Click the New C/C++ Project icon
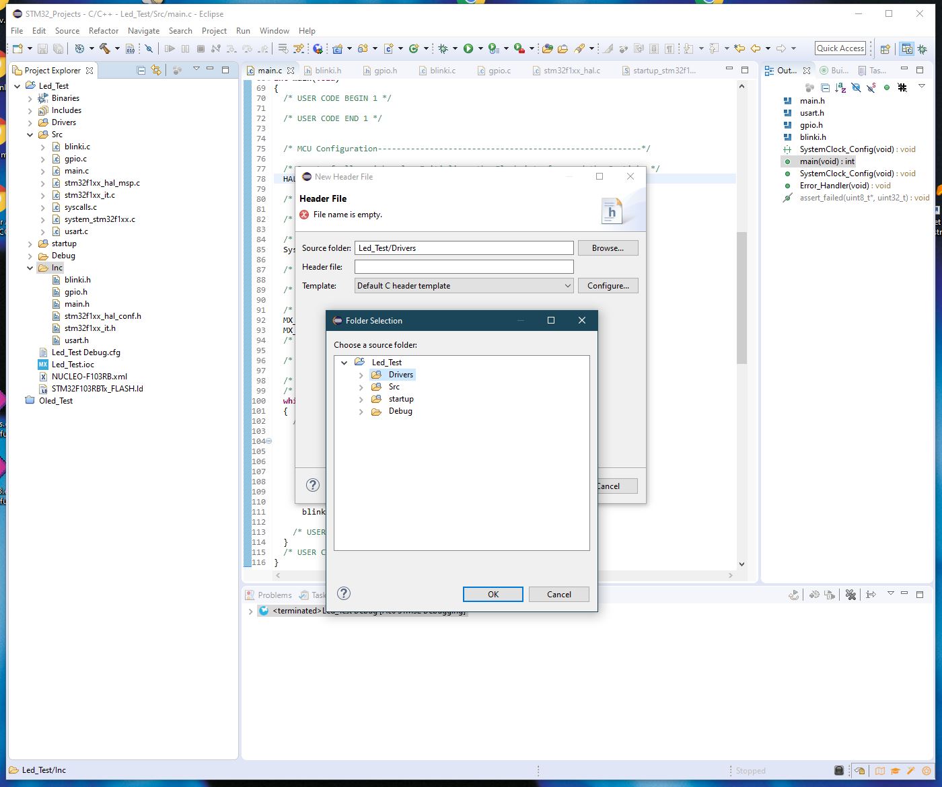Viewport: 942px width, 787px height. [337, 48]
